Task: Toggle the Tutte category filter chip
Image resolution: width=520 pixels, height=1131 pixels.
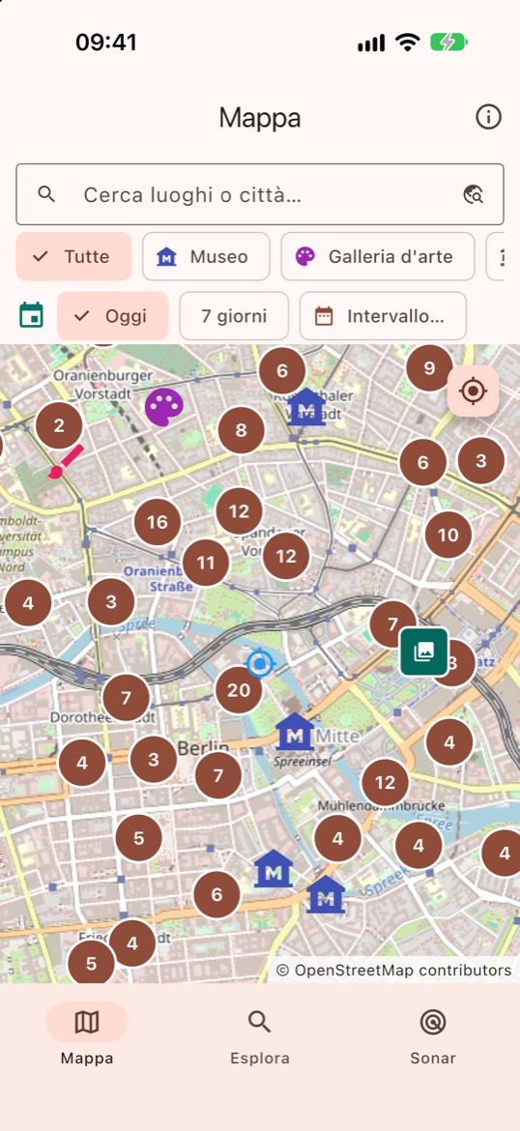Action: coord(73,256)
